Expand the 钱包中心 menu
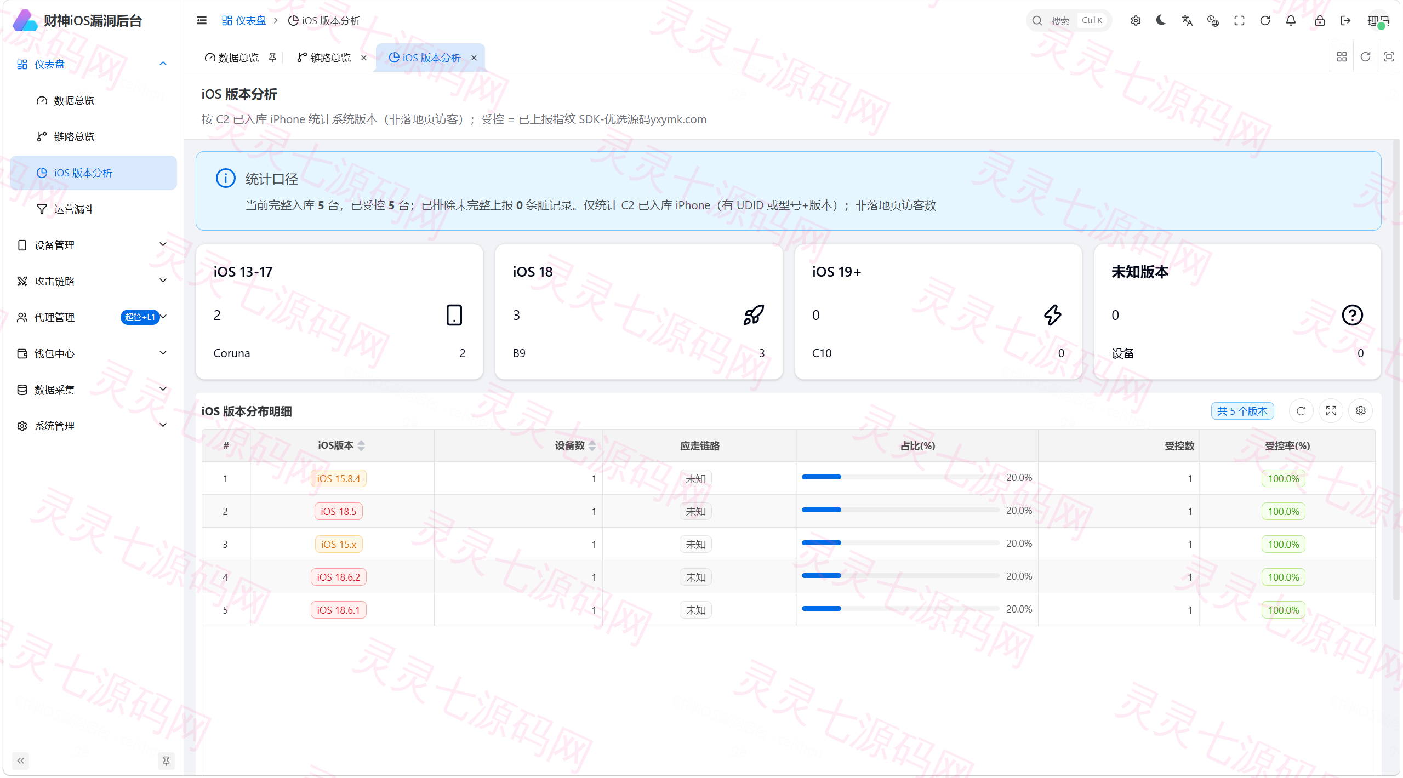This screenshot has height=778, width=1403. [93, 353]
